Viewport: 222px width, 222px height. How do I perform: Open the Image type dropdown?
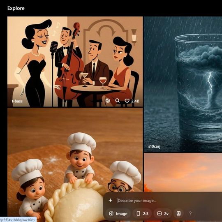tap(118, 213)
